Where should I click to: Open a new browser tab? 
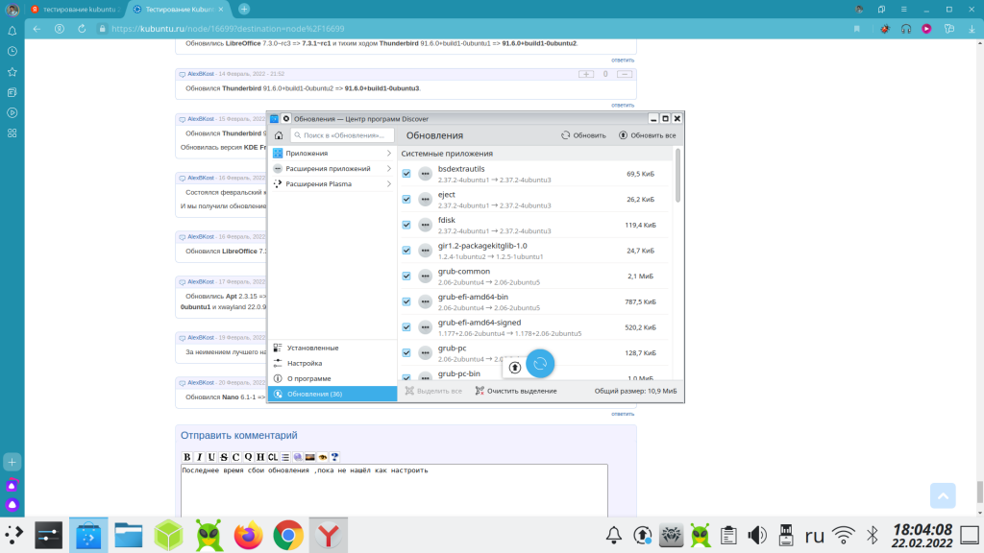click(x=244, y=10)
